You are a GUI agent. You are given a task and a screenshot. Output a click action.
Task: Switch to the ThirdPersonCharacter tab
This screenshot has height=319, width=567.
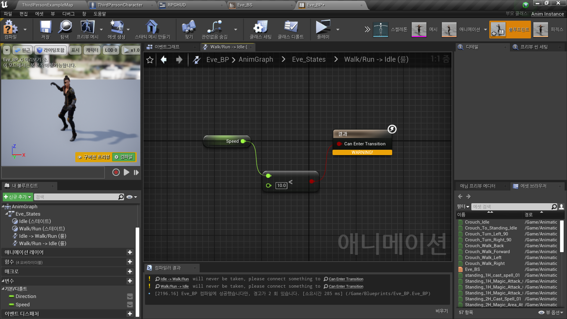point(120,5)
